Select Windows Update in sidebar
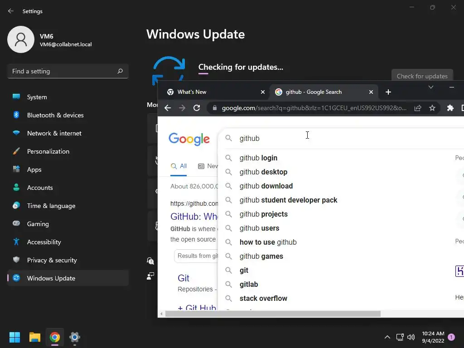This screenshot has width=464, height=348. coord(68,279)
